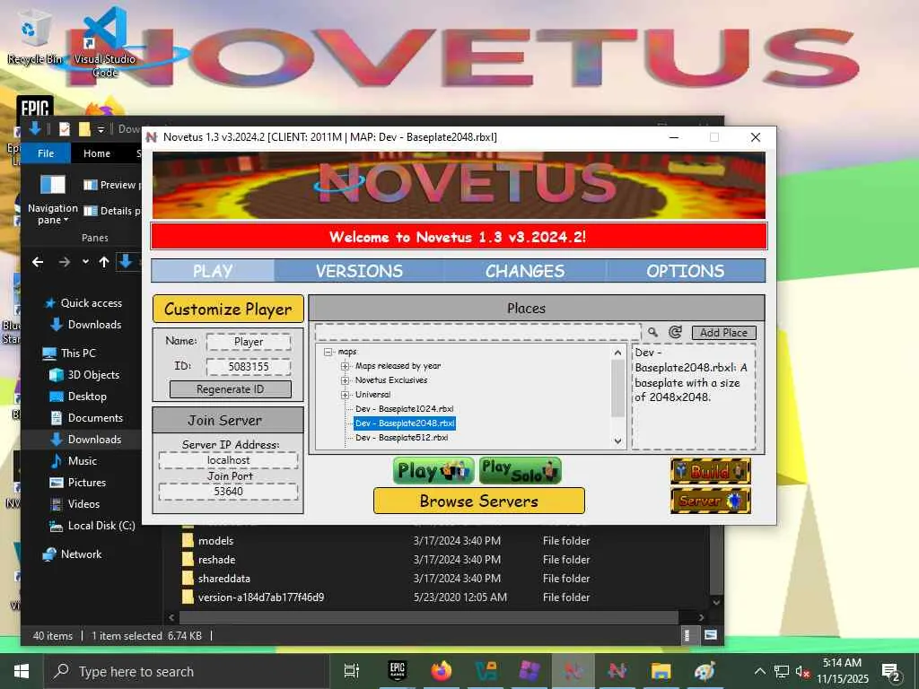Open the Navigation pane dropdown arrow
Viewport: 919px width, 689px height.
pyautogui.click(x=66, y=221)
